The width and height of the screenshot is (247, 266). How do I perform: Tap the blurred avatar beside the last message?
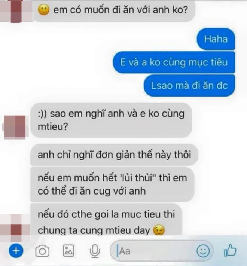point(15,228)
